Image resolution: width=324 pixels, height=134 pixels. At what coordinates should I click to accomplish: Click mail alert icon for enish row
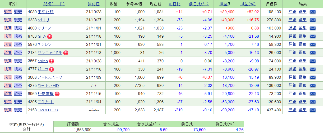pyautogui.click(x=313, y=61)
